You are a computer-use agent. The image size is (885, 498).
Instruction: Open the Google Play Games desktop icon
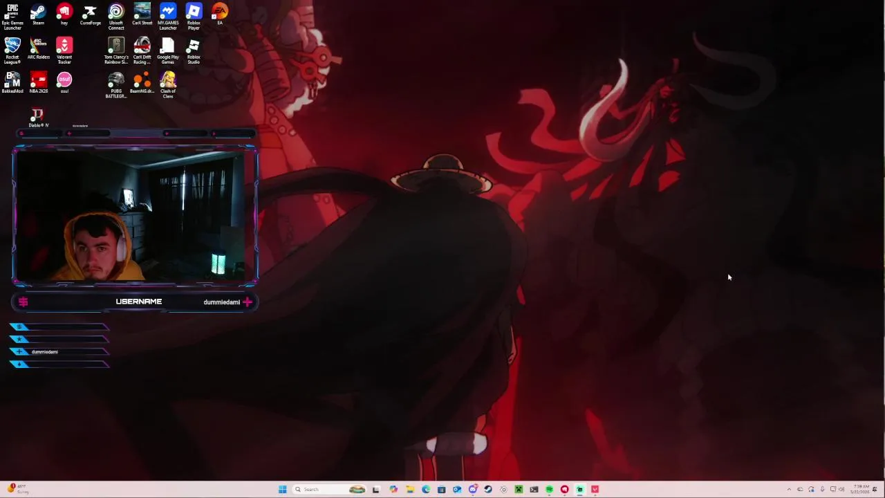click(x=168, y=51)
